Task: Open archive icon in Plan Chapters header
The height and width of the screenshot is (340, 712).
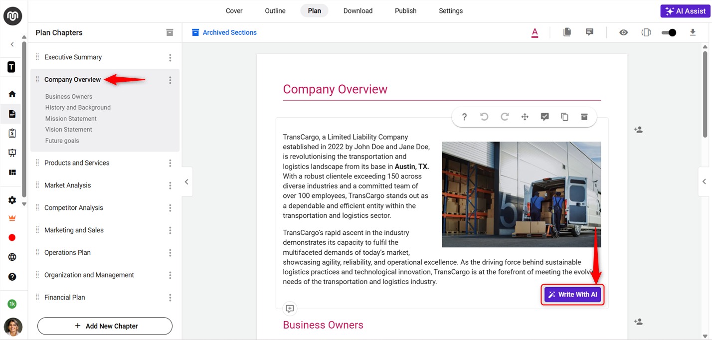Action: 170,32
